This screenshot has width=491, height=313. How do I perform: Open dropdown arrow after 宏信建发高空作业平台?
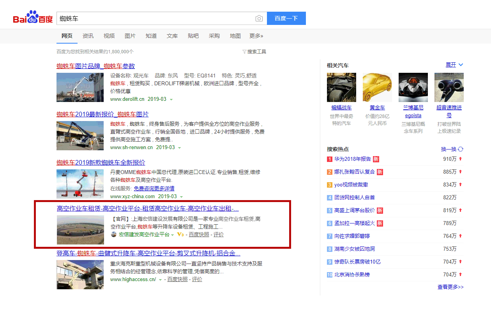[173, 235]
